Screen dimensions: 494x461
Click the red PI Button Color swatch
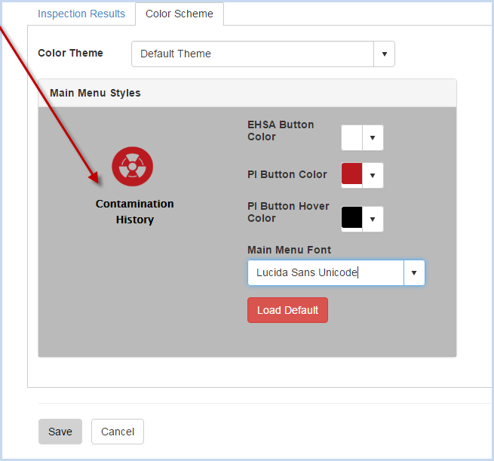(351, 174)
